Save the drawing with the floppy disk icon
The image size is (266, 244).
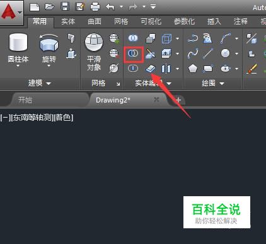pyautogui.click(x=65, y=7)
